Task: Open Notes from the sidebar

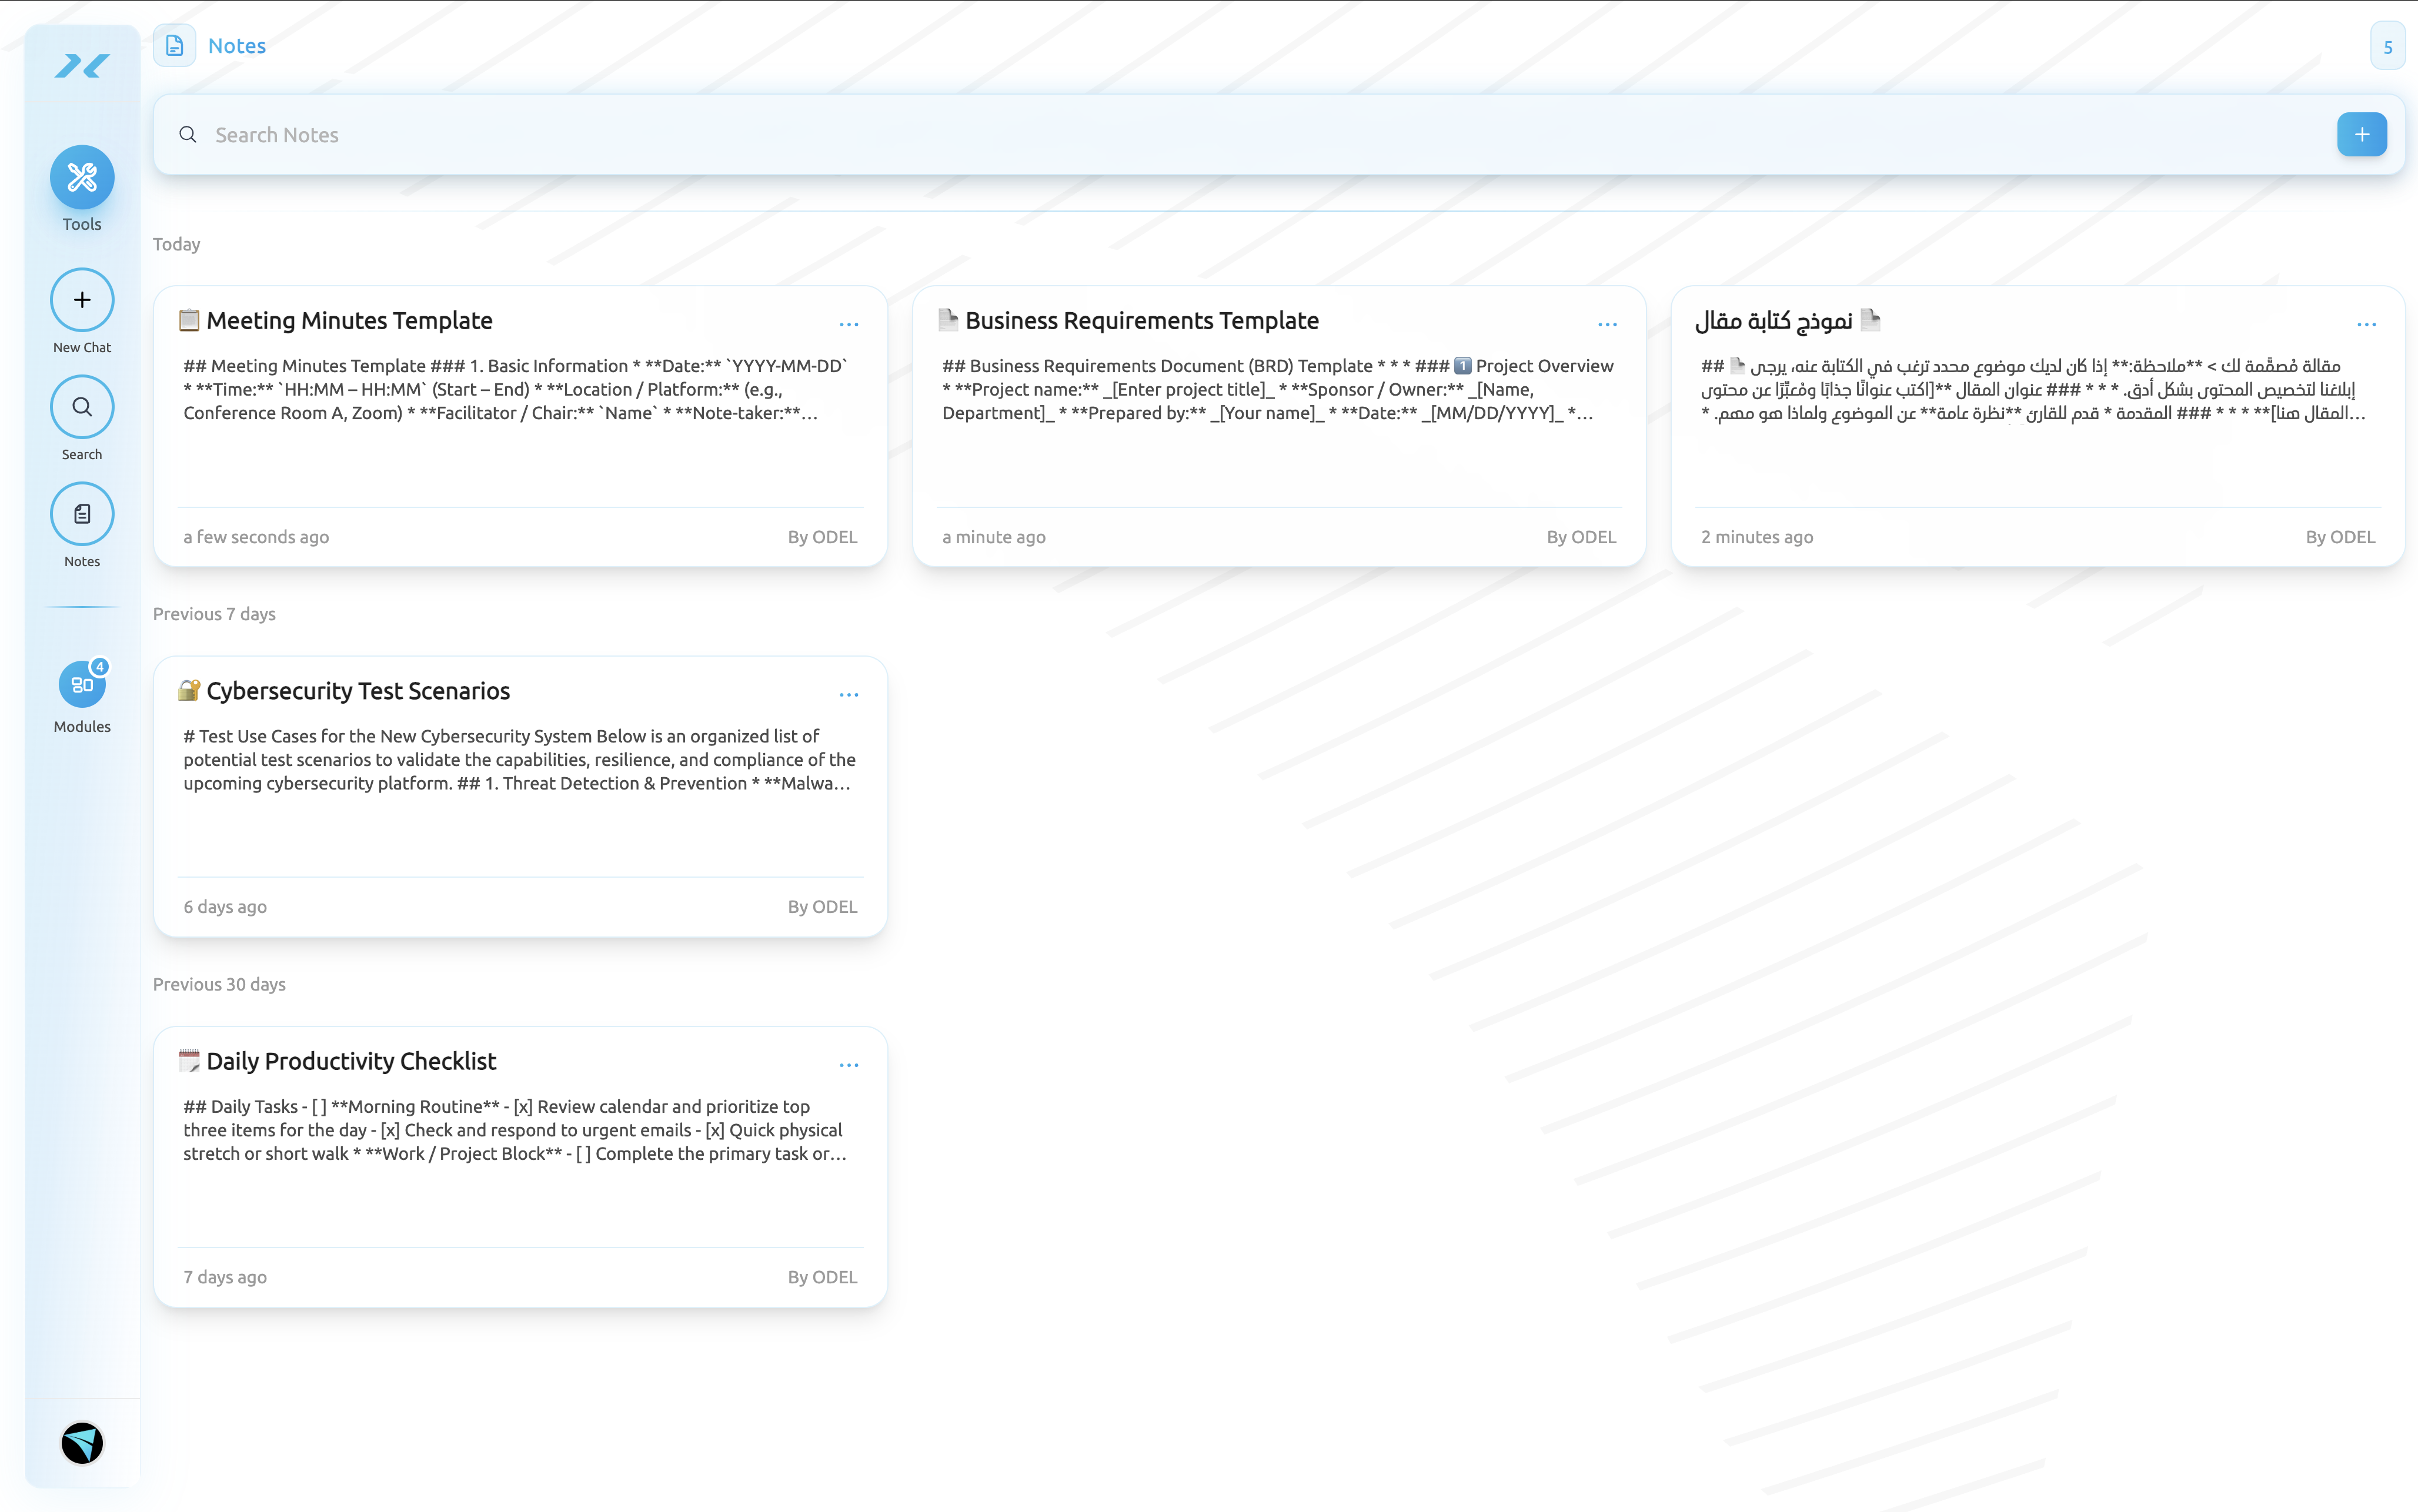Action: click(82, 514)
